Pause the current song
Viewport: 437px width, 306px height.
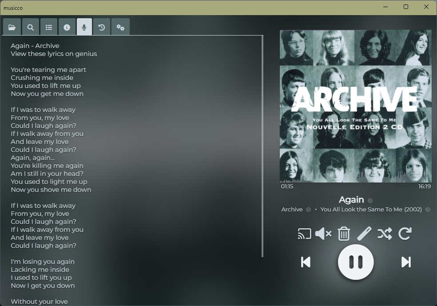[x=356, y=262]
